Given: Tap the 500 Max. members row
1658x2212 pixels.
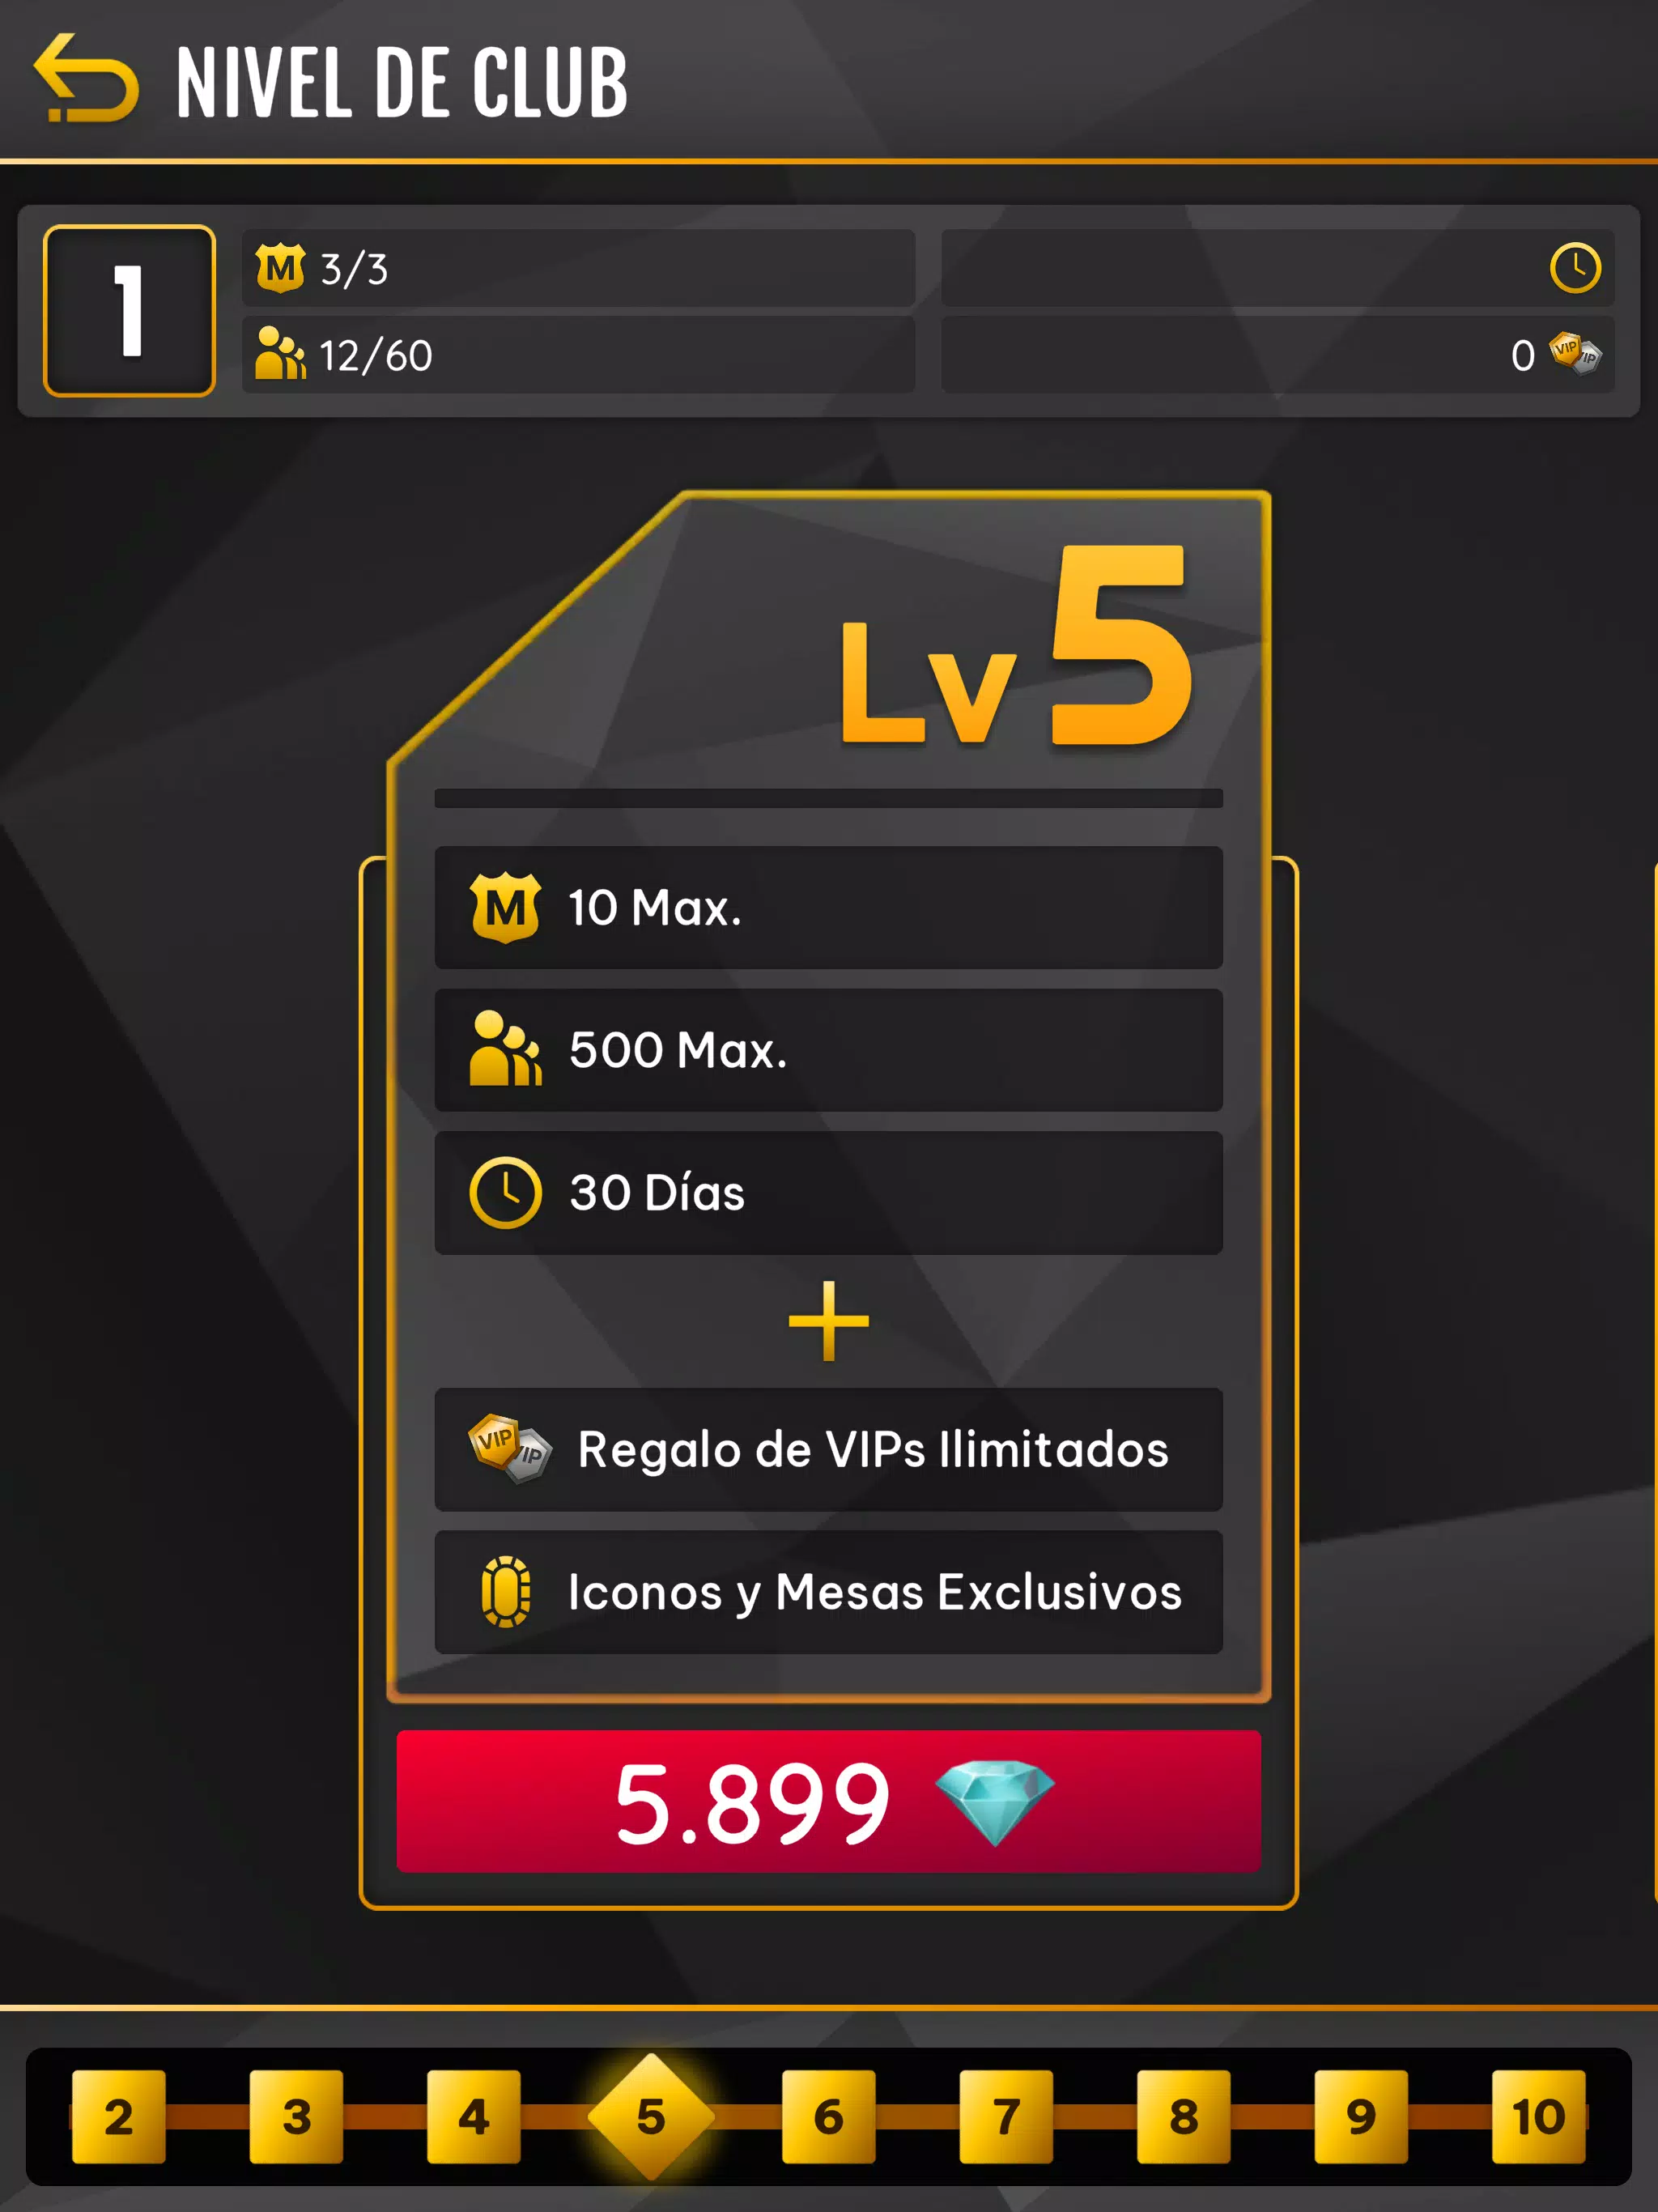Looking at the screenshot, I should click(828, 1050).
